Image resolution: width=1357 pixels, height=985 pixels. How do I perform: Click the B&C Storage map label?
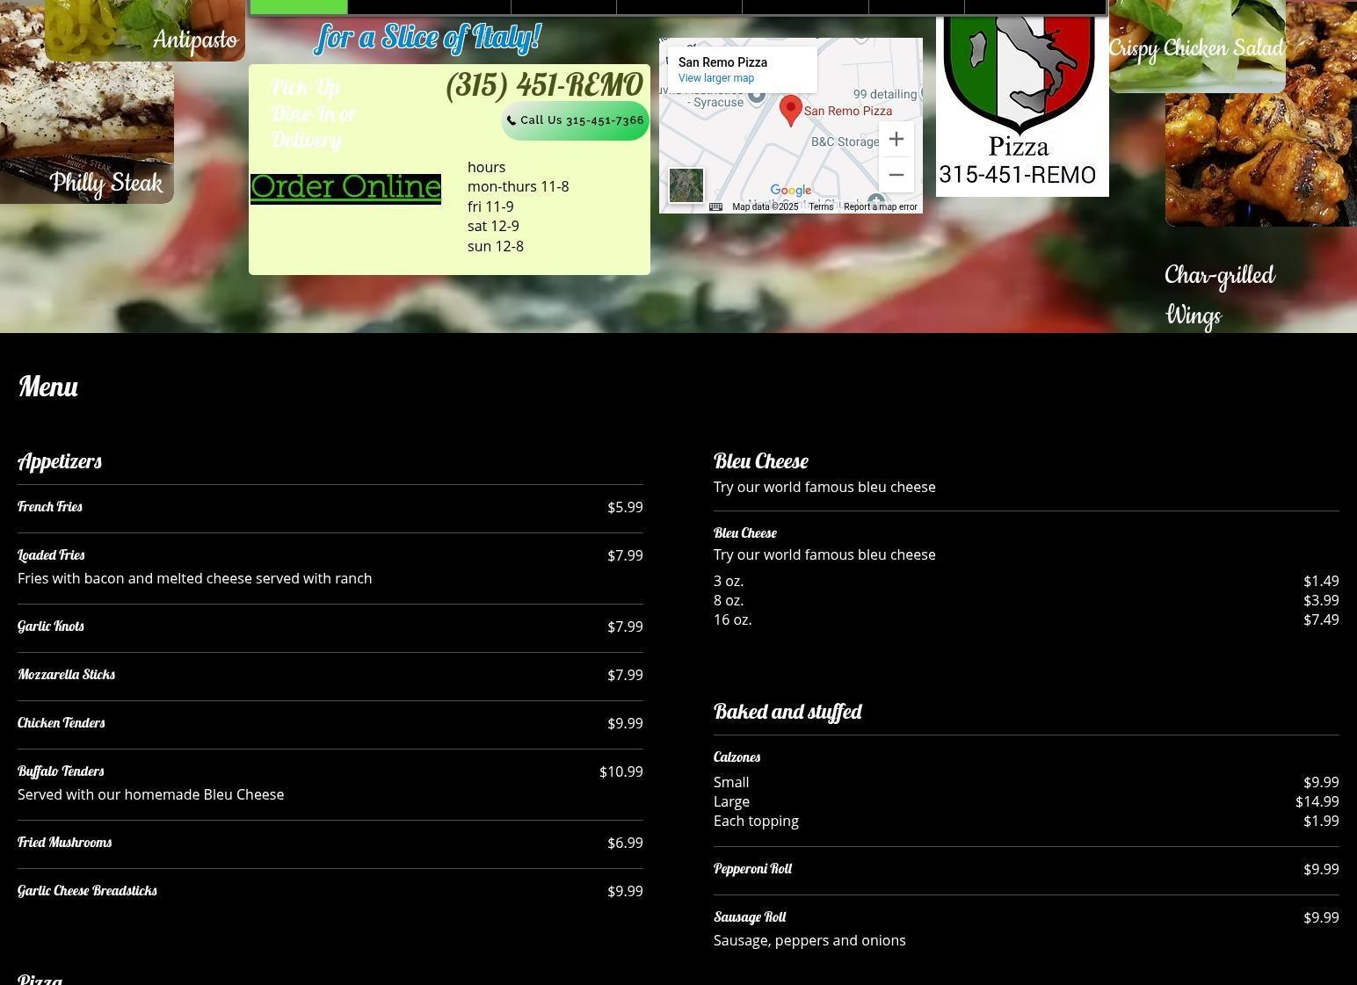coord(845,142)
